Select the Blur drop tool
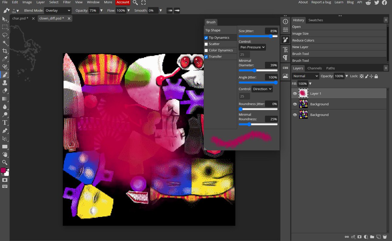 tap(5, 106)
